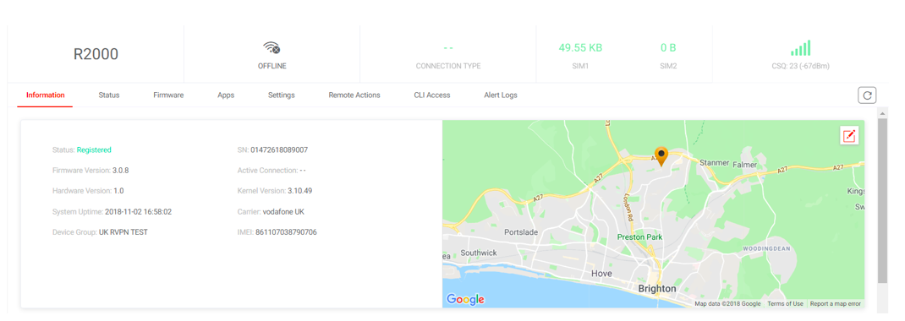Click the SIM1 49.55 KB usage value
Image resolution: width=905 pixels, height=321 pixels.
click(x=580, y=48)
